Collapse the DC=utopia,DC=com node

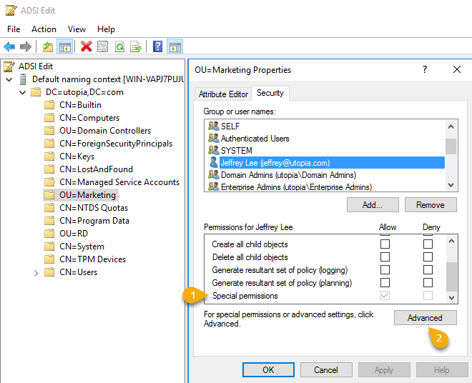tap(22, 92)
